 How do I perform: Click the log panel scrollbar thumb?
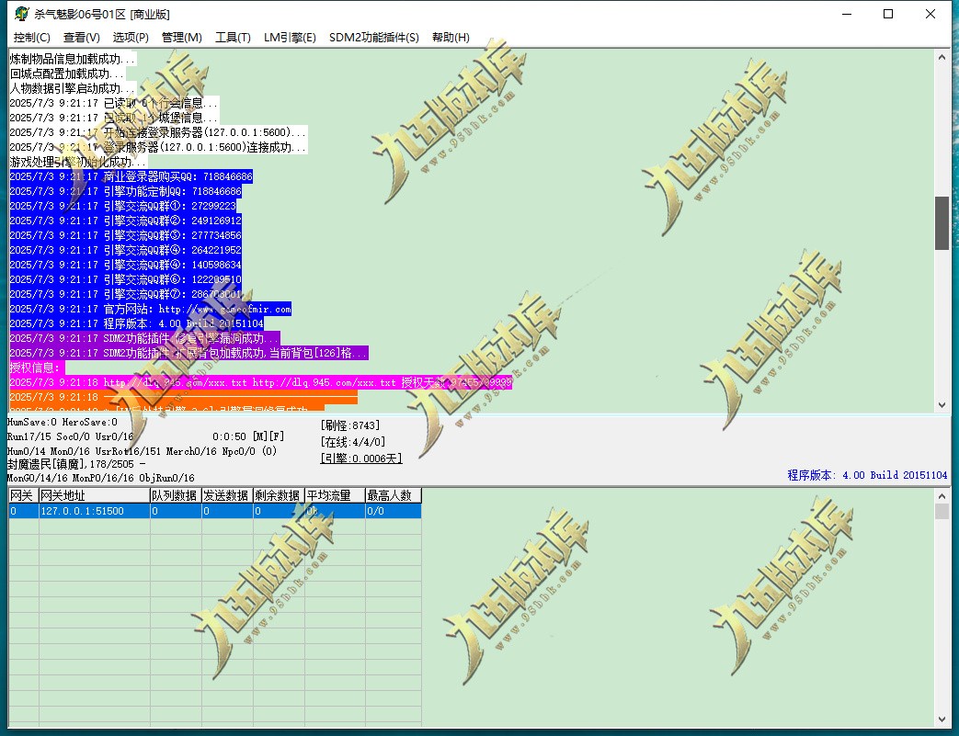pos(942,223)
